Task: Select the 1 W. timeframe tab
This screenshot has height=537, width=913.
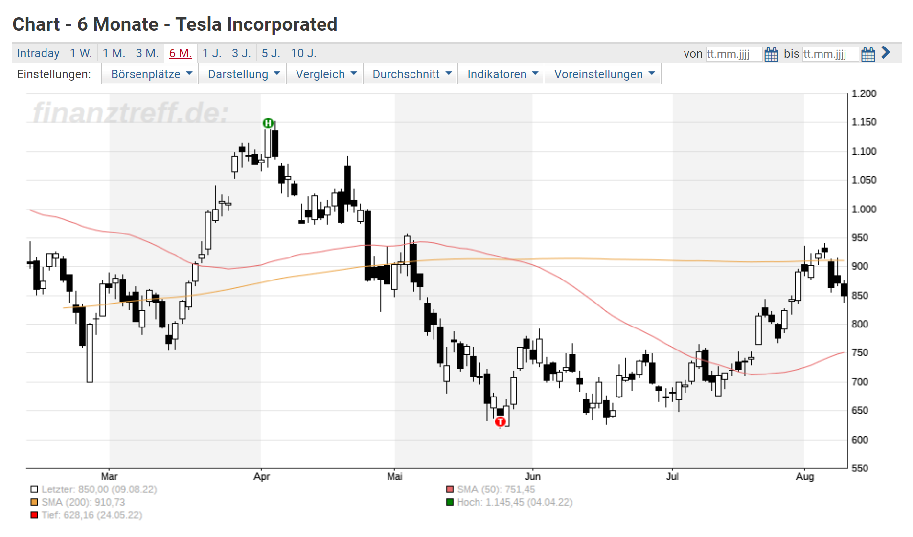Action: tap(81, 53)
